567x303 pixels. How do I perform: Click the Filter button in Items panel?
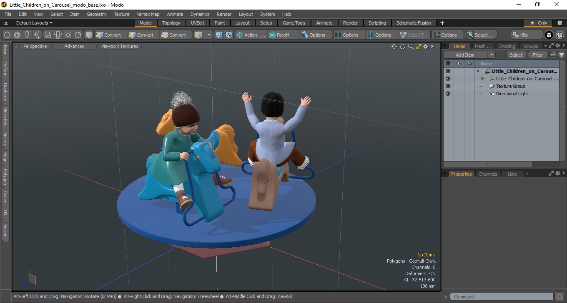tap(538, 55)
